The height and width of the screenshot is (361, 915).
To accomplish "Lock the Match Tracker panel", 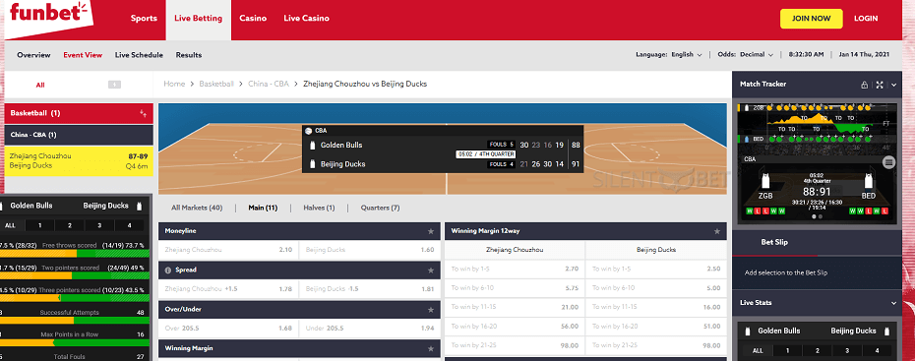I will click(864, 85).
